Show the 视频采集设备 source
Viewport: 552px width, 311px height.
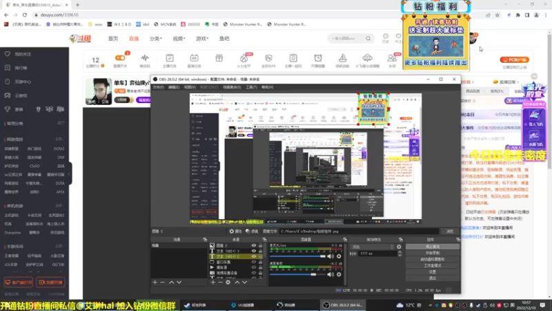253,273
